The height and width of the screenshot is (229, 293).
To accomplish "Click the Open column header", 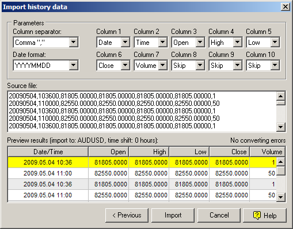I will [x=109, y=152].
